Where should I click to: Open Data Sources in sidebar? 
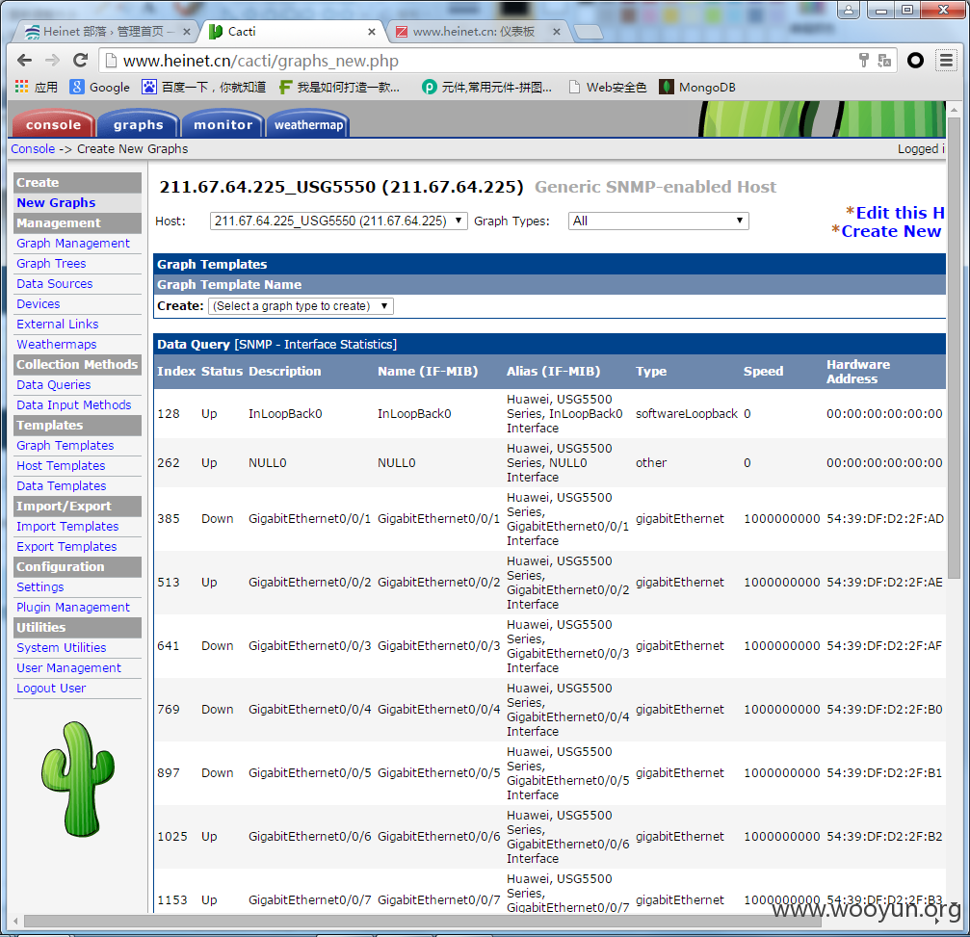point(55,283)
